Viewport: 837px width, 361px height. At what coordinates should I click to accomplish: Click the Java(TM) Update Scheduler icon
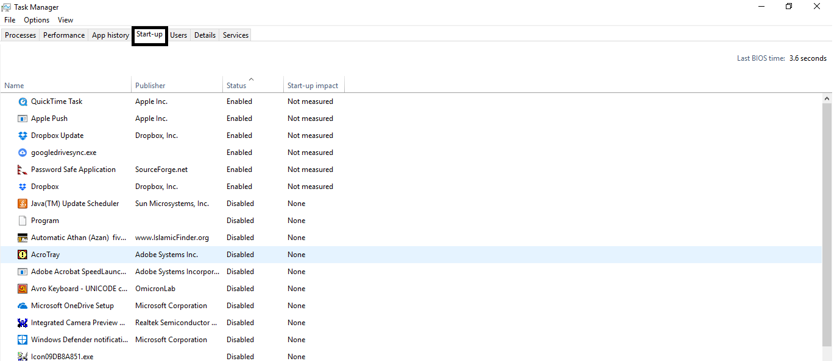[23, 204]
